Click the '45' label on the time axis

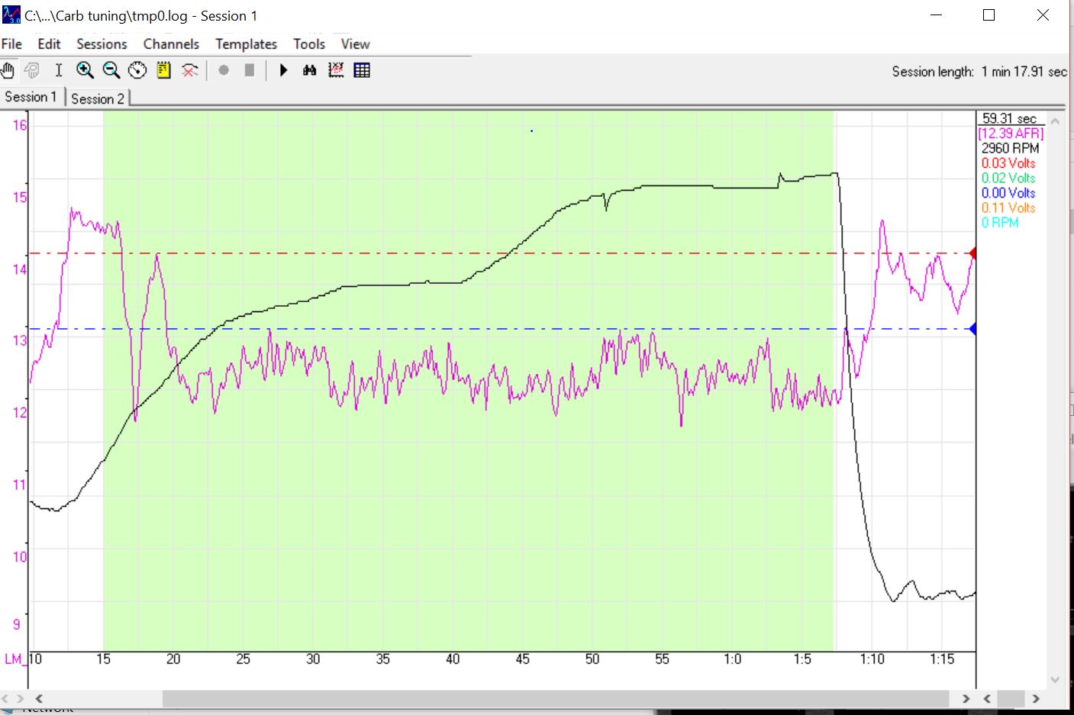tap(523, 659)
